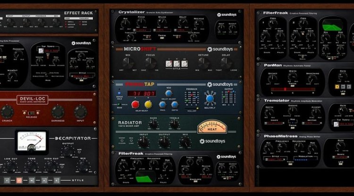
Task: Click the echo processor Tap Tempo button
Action: [x=41, y=51]
